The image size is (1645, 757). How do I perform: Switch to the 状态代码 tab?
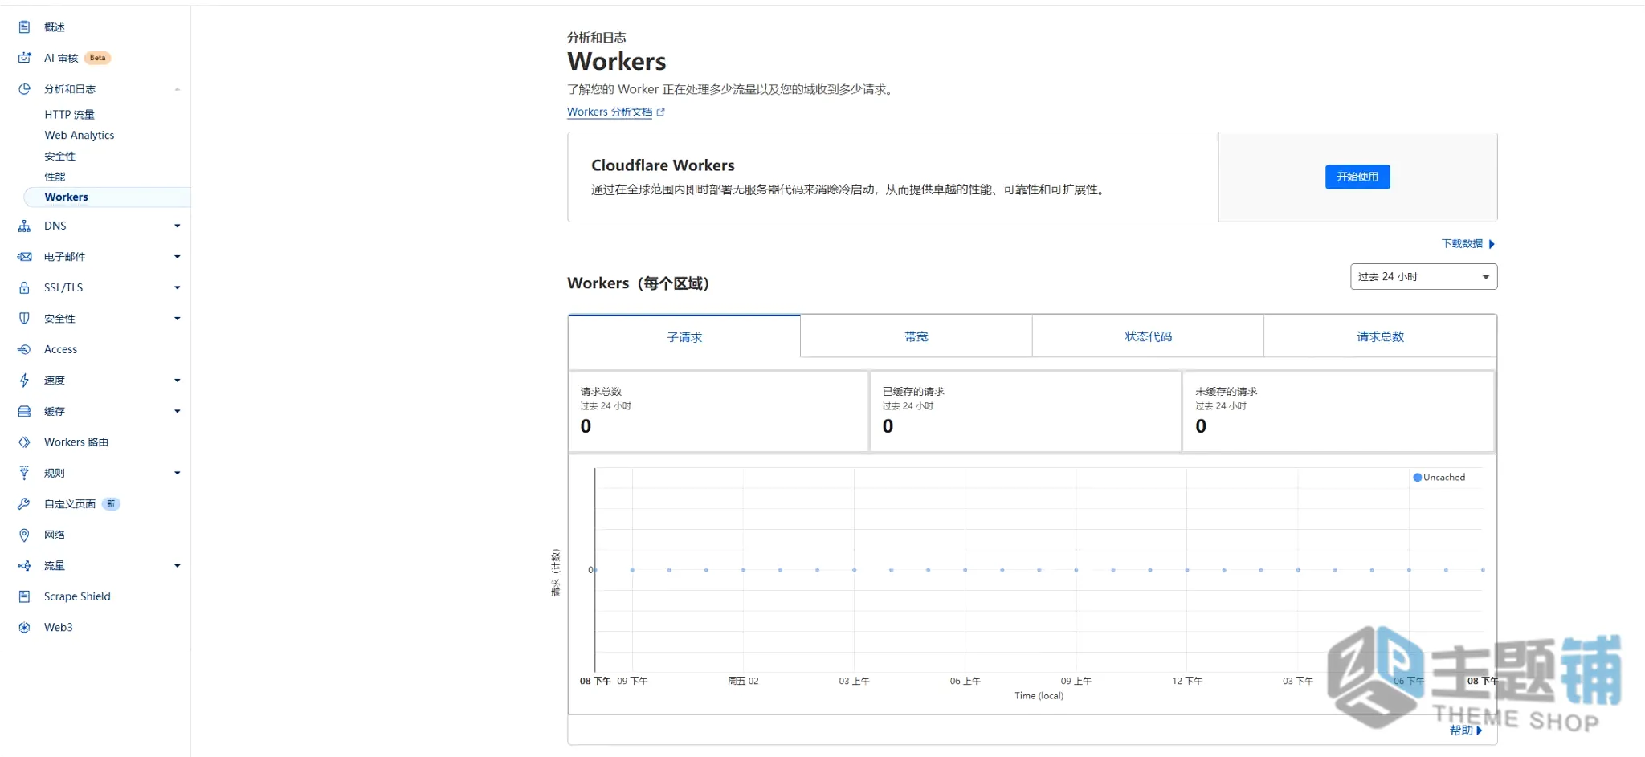1149,337
